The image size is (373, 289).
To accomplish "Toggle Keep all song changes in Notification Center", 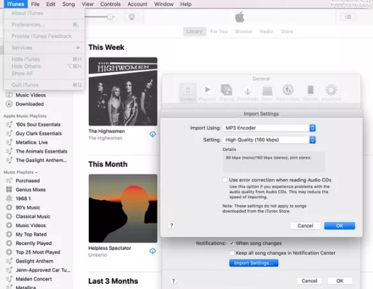I will [231, 253].
